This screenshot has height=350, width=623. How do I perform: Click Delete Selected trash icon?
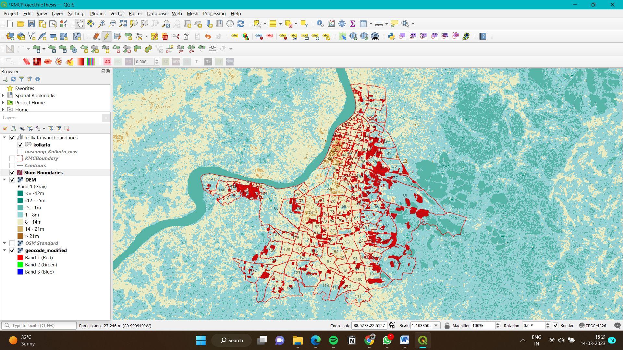pyautogui.click(x=165, y=36)
